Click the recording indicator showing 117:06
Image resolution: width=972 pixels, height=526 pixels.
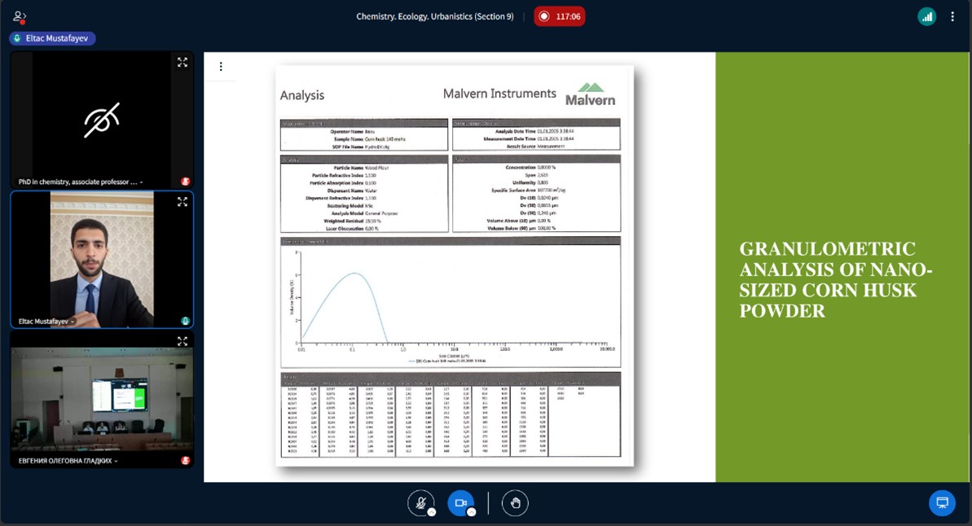[560, 16]
